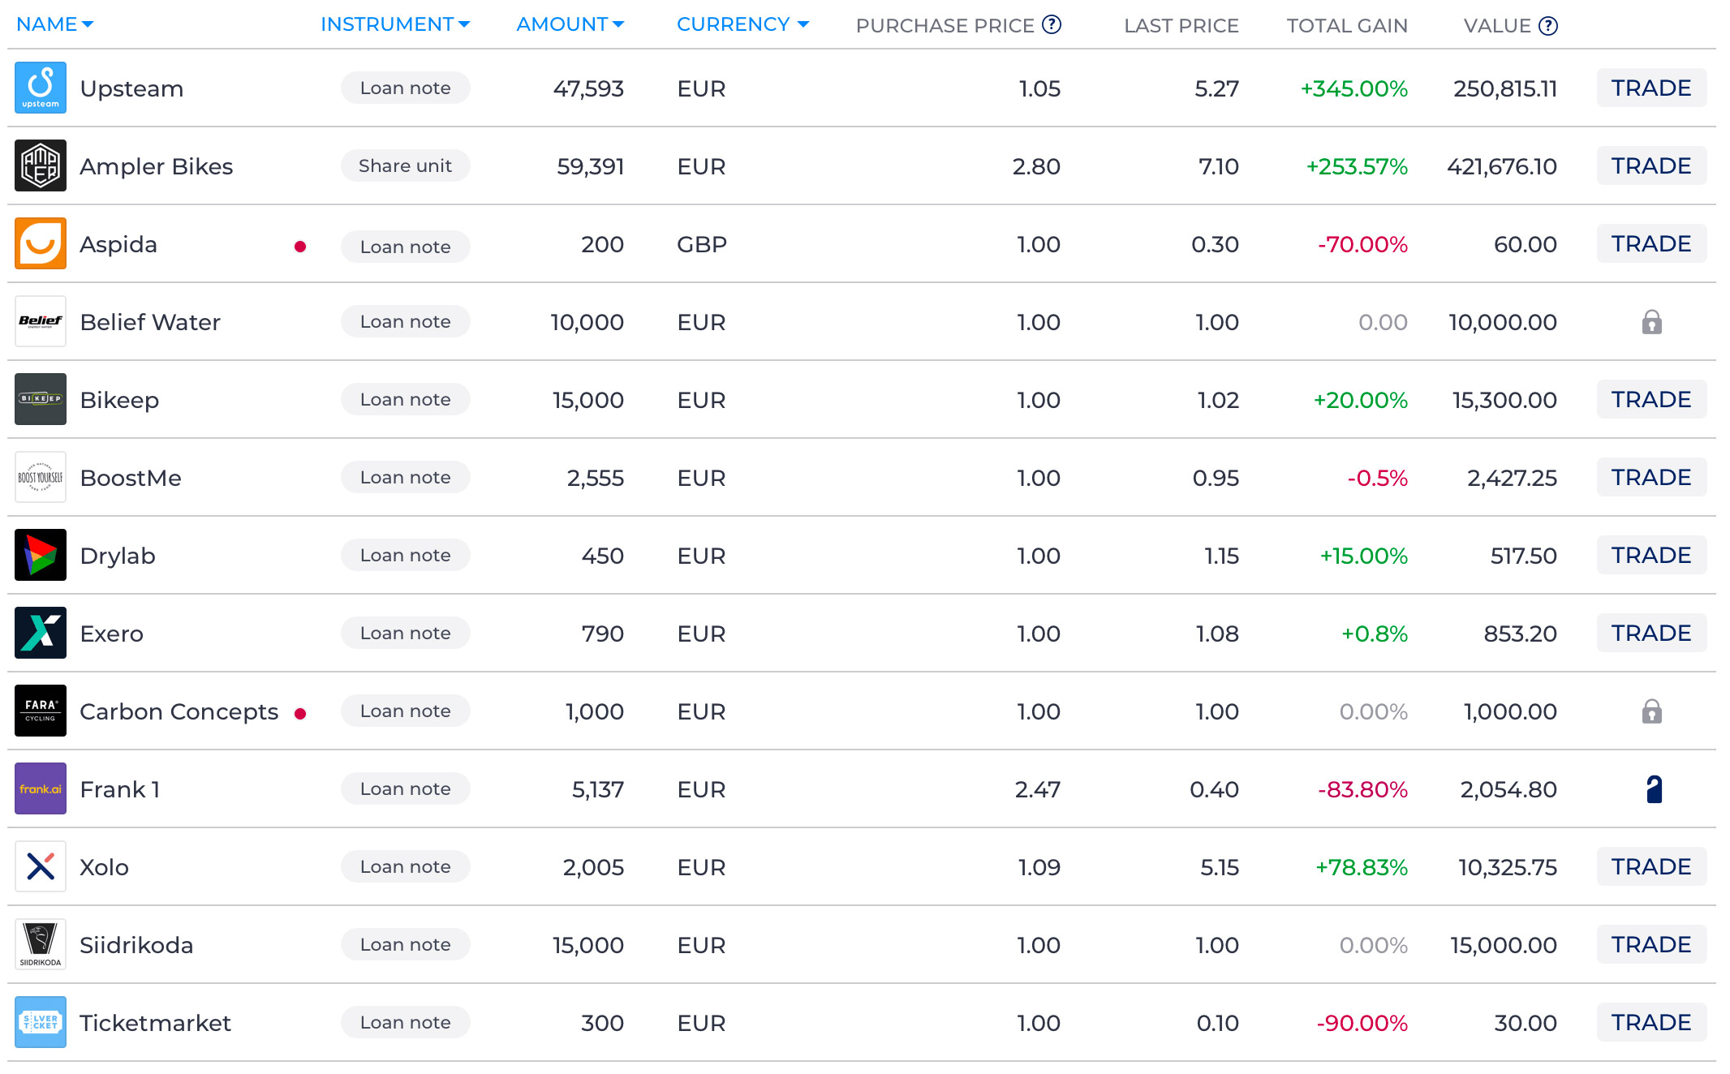Image resolution: width=1730 pixels, height=1074 pixels.
Task: Open the Ticketmarket company name
Action: click(156, 1023)
